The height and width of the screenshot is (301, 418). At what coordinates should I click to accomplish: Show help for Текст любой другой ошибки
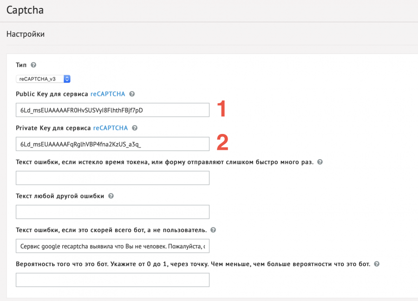[111, 196]
